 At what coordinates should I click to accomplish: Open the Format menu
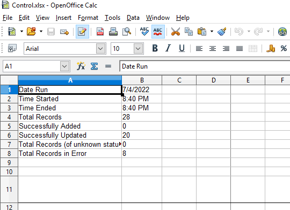click(x=88, y=18)
